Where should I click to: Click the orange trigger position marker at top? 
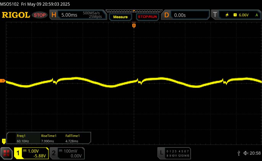pos(134,25)
